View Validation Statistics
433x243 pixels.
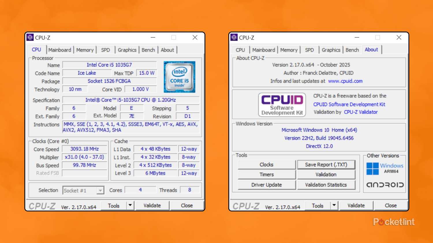[x=326, y=185]
